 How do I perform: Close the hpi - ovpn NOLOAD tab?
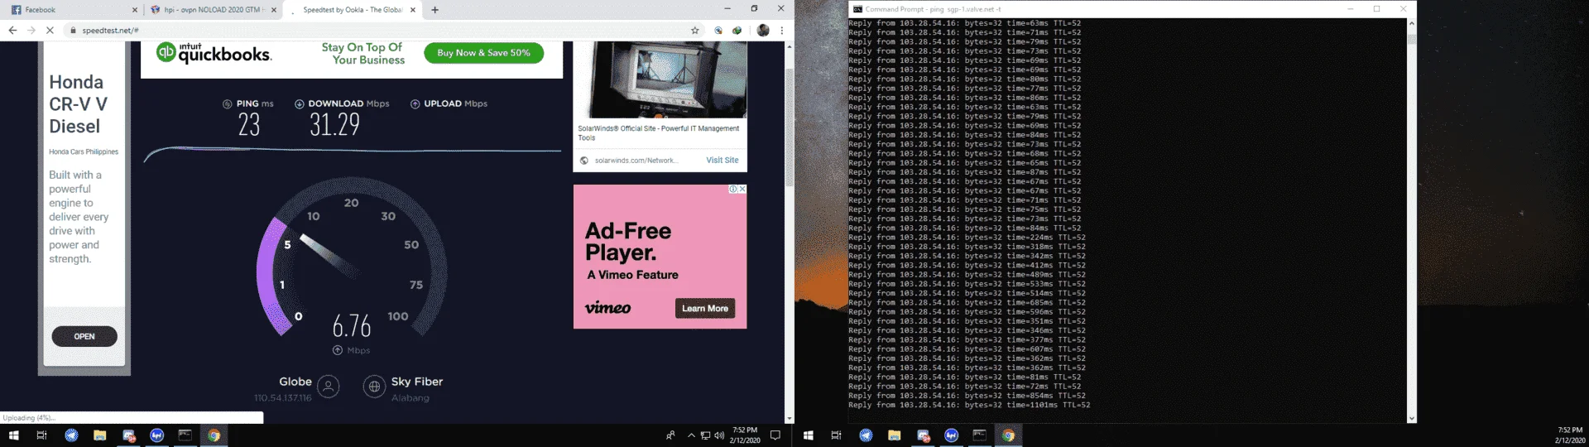(x=274, y=10)
